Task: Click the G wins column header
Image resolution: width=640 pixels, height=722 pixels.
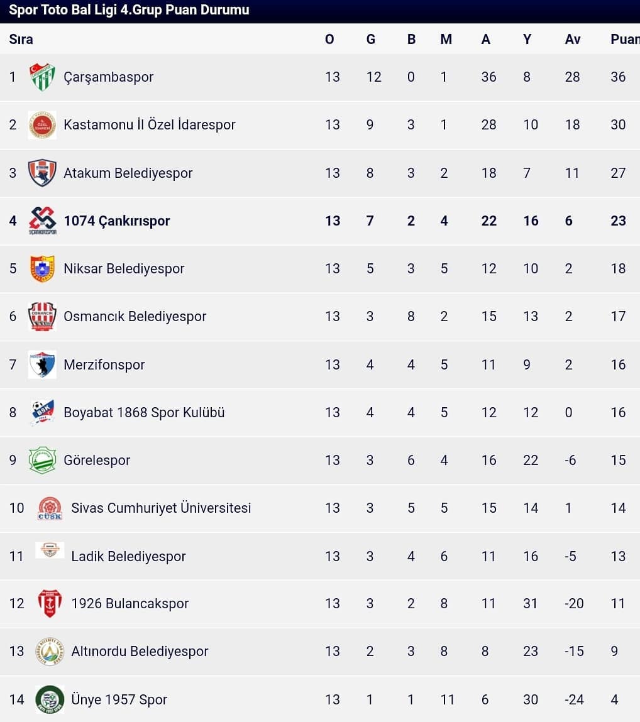Action: [370, 39]
